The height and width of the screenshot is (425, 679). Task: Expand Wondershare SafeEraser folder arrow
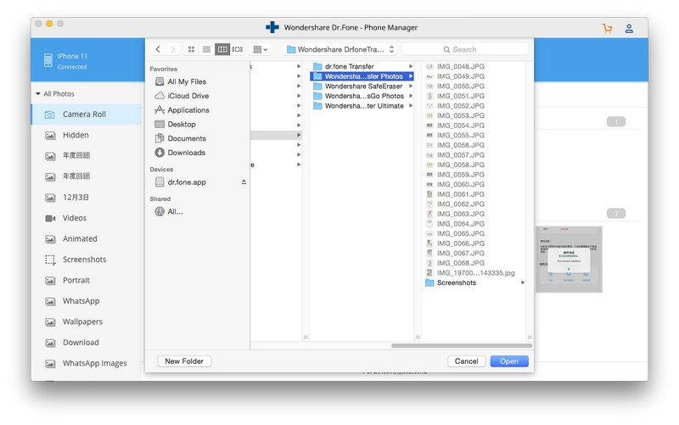[411, 87]
